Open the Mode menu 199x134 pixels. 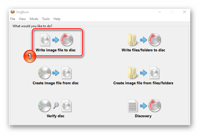tap(34, 19)
